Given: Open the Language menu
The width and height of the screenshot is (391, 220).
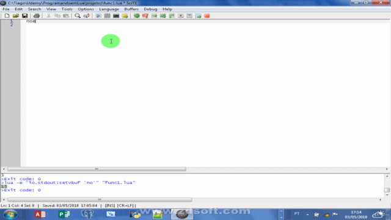Looking at the screenshot, I should coord(109,9).
